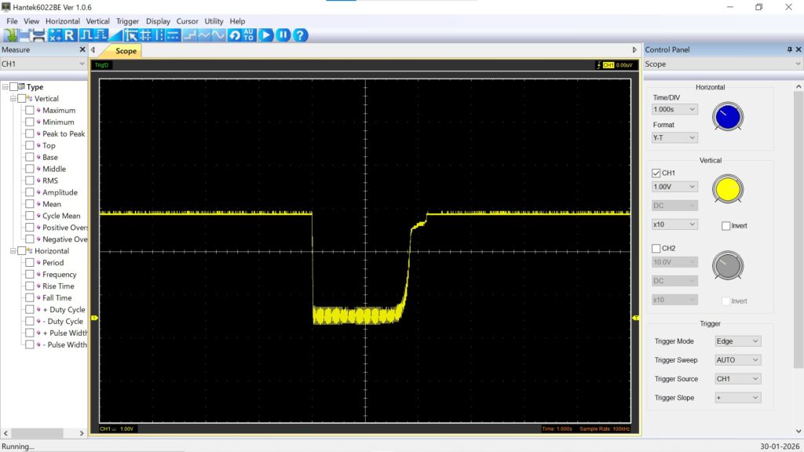804x452 pixels.
Task: Click the R reference waveform toolbar icon
Action: pos(69,35)
